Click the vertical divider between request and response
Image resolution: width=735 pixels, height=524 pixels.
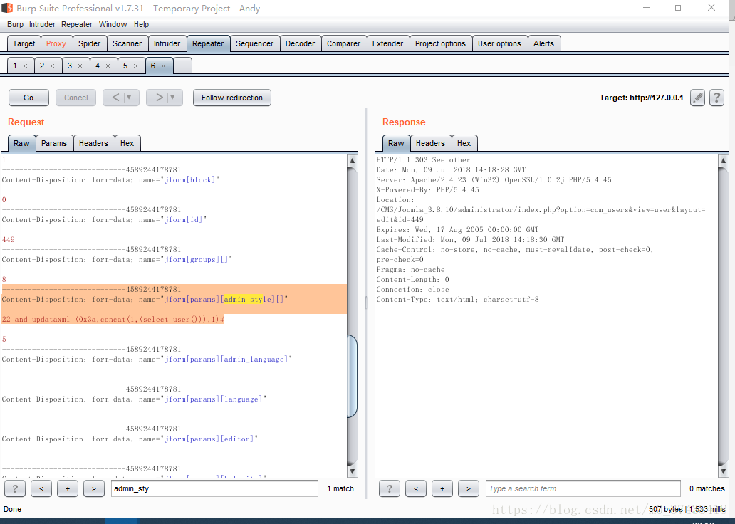click(x=366, y=303)
